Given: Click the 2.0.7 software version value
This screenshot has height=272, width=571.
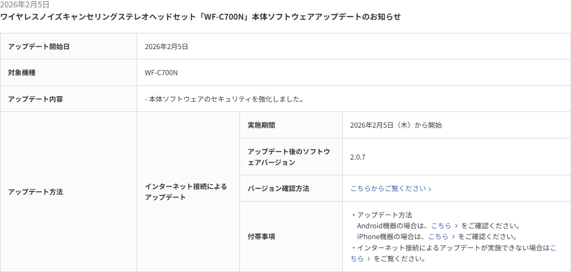Looking at the screenshot, I should [358, 157].
